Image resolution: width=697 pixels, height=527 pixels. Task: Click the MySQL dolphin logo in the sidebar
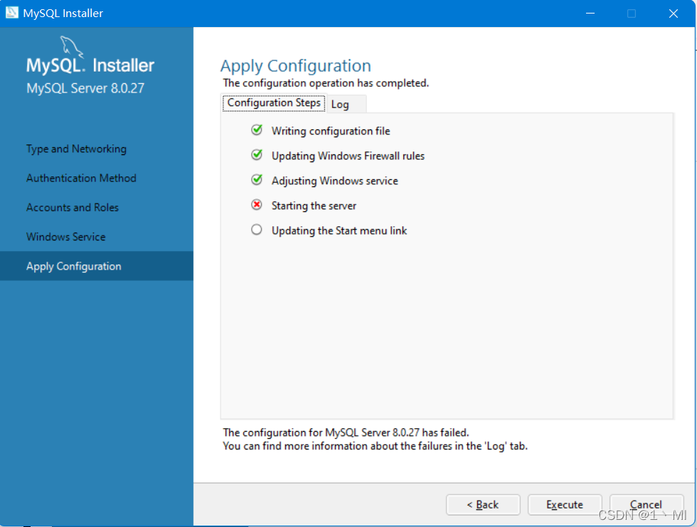(x=71, y=47)
